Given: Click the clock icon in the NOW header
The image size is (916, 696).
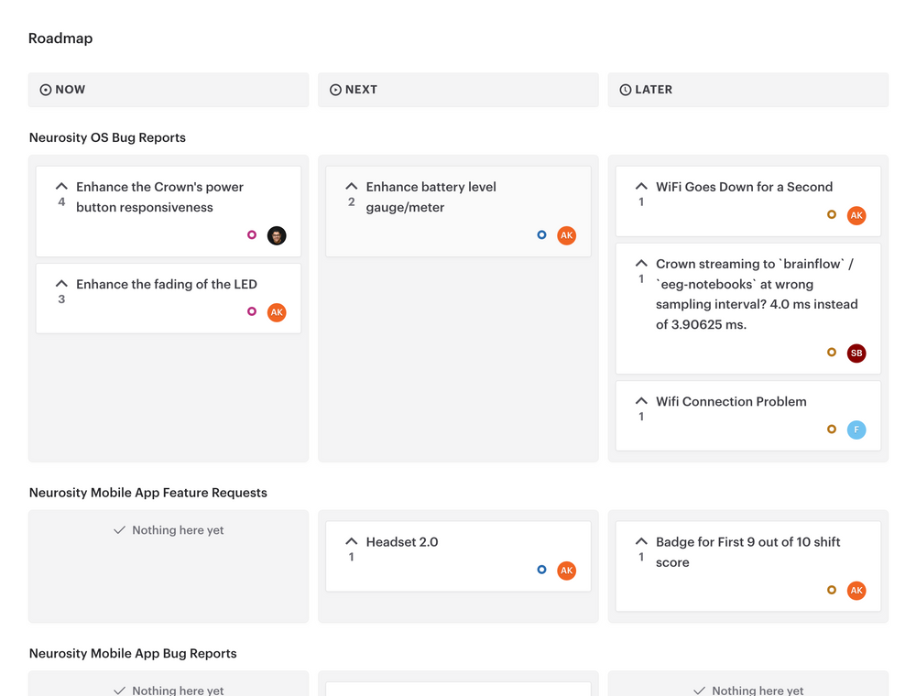Looking at the screenshot, I should click(x=44, y=89).
